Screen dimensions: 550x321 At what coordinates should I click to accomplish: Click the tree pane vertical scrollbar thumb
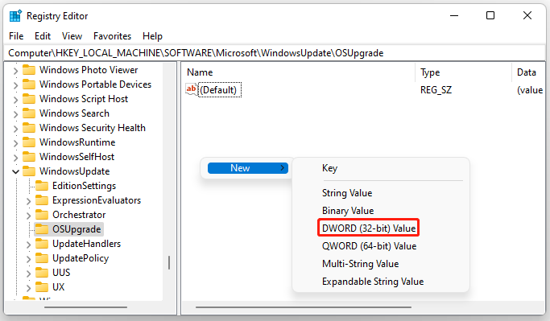click(x=169, y=262)
